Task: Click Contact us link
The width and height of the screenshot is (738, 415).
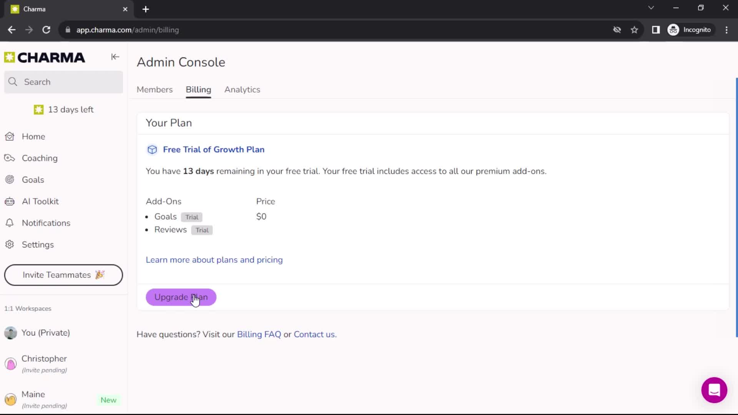Action: (x=315, y=334)
